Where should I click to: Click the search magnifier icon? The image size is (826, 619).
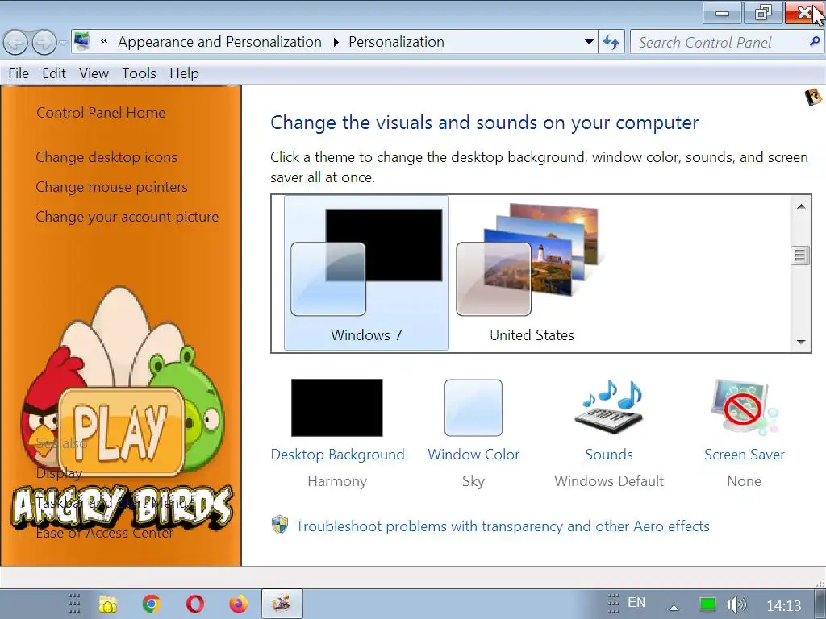[815, 42]
